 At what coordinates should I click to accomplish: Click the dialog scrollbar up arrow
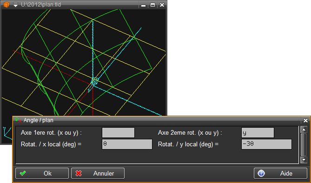(304, 130)
